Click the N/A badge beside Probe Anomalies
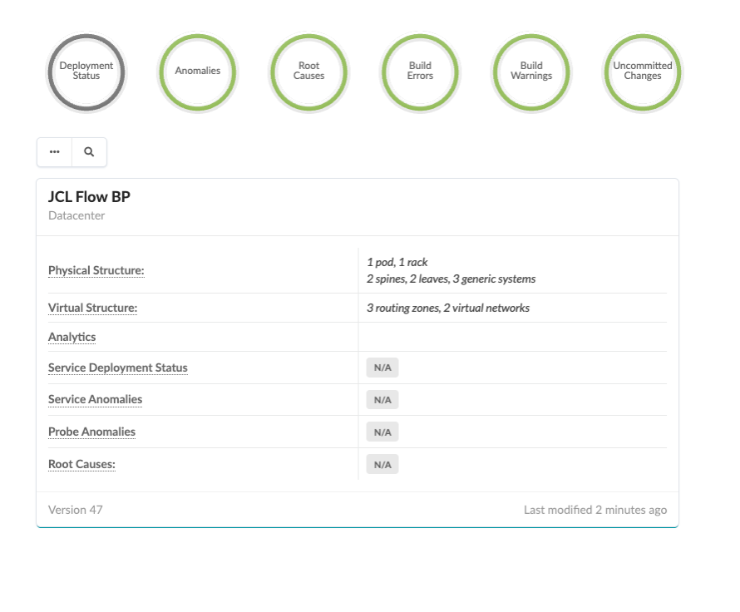Image resolution: width=740 pixels, height=612 pixels. click(382, 432)
